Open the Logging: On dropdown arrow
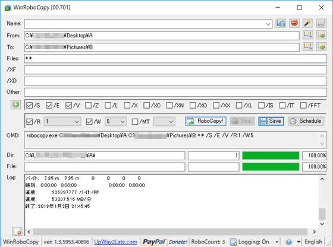This screenshot has width=333, height=247. tap(277, 242)
